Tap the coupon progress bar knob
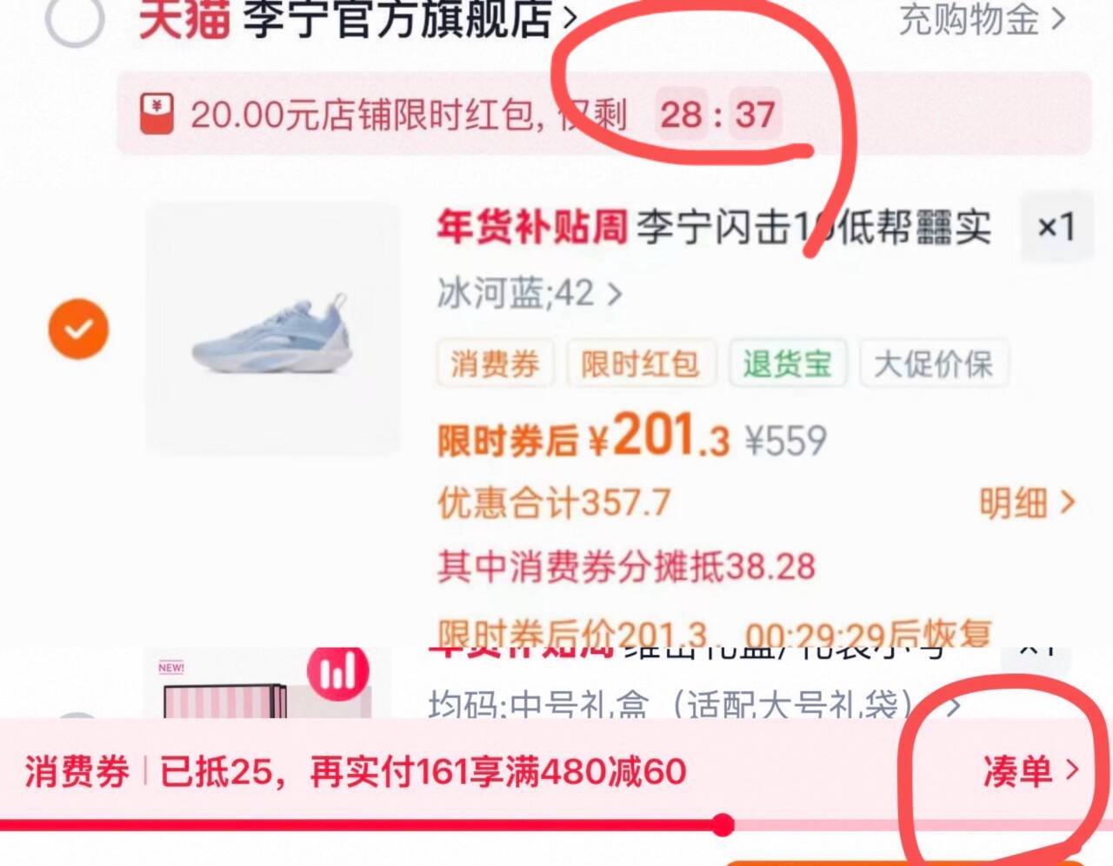1113x866 pixels. [722, 824]
